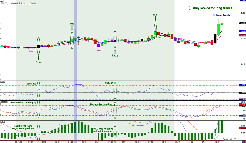Screen dimensions: 246x143
Task: Click the red stochastic value tag 89.83
Action: [x=243, y=104]
